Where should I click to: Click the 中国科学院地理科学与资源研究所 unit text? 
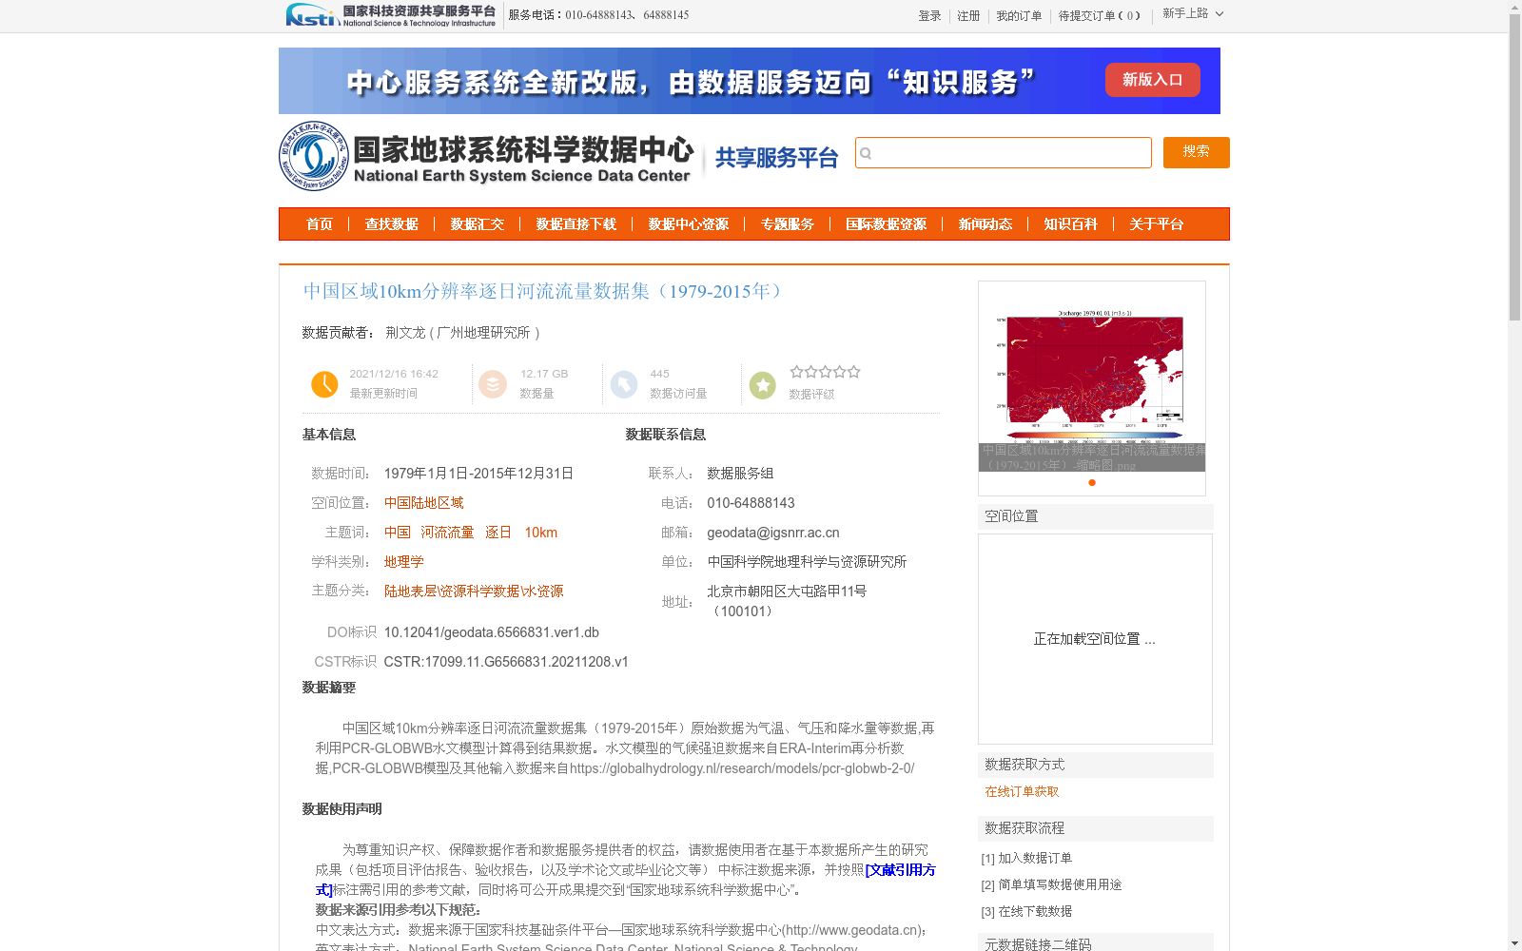coord(807,562)
